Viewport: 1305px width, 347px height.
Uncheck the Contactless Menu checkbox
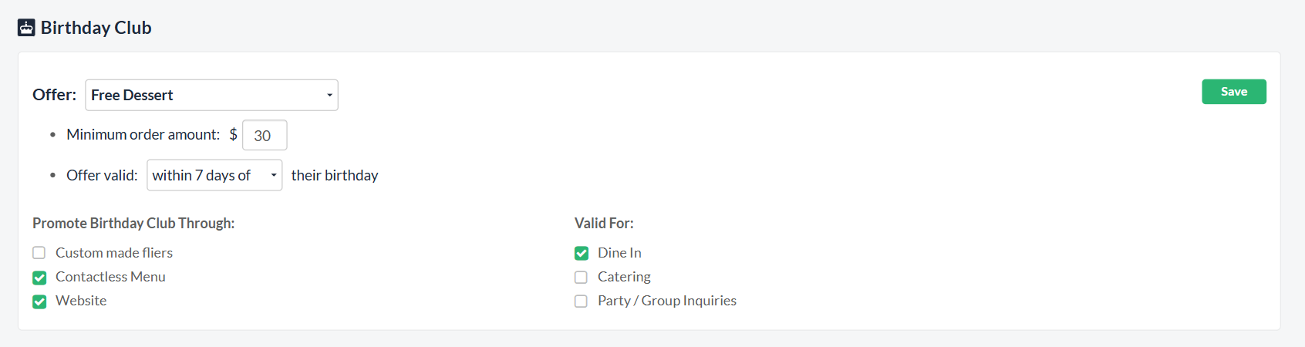39,278
